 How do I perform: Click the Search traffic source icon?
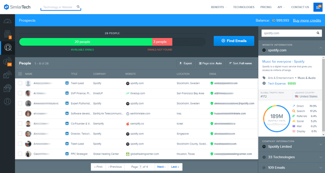pos(294,111)
